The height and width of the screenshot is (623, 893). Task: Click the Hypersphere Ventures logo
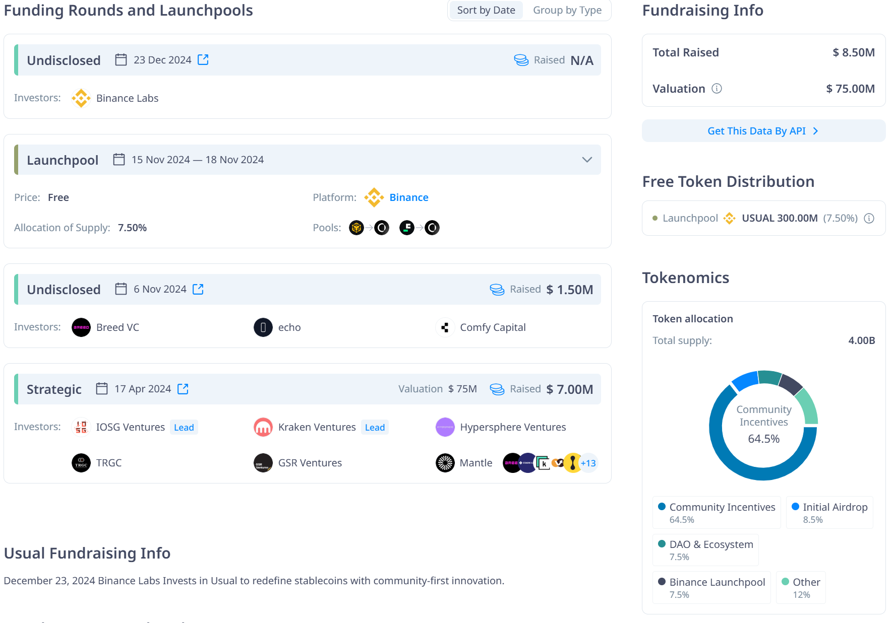(x=445, y=427)
